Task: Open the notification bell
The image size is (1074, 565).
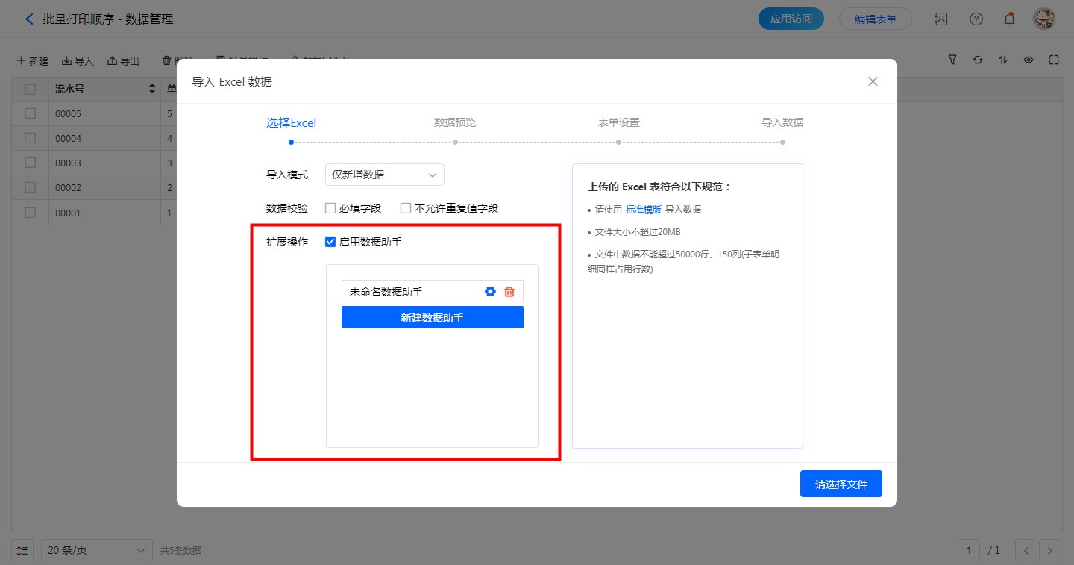Action: click(x=1009, y=19)
